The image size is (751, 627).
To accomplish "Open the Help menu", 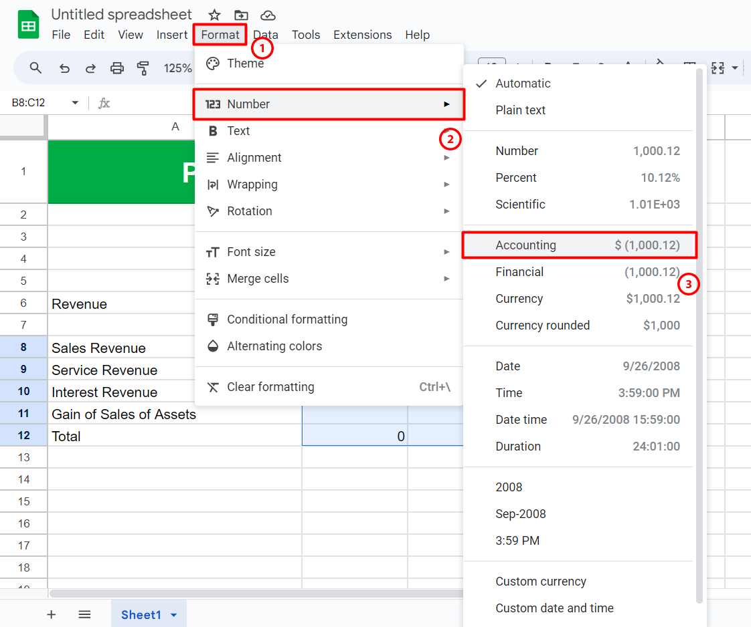I will point(417,35).
